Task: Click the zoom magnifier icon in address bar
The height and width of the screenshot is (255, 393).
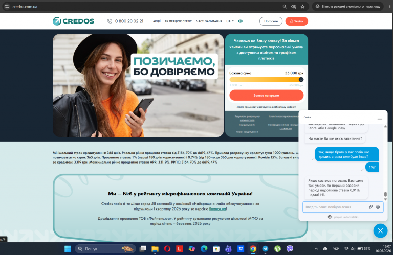Action: tap(285, 7)
